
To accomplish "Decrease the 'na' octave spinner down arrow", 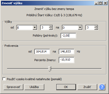I will [x=96, y=28].
